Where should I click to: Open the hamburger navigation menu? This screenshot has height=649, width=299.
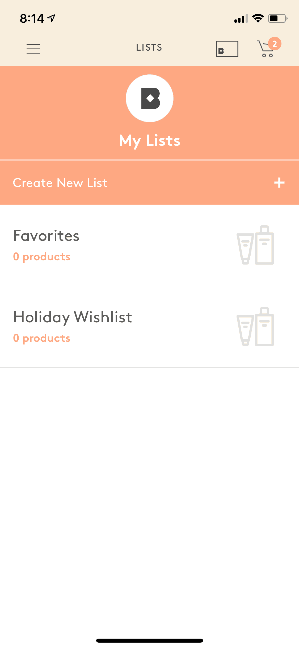[33, 49]
